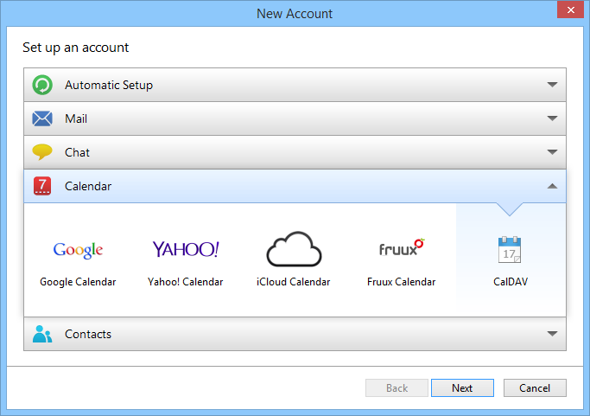Screen dimensions: 590x416
Task: Open the Chat section label
Action: 77,152
